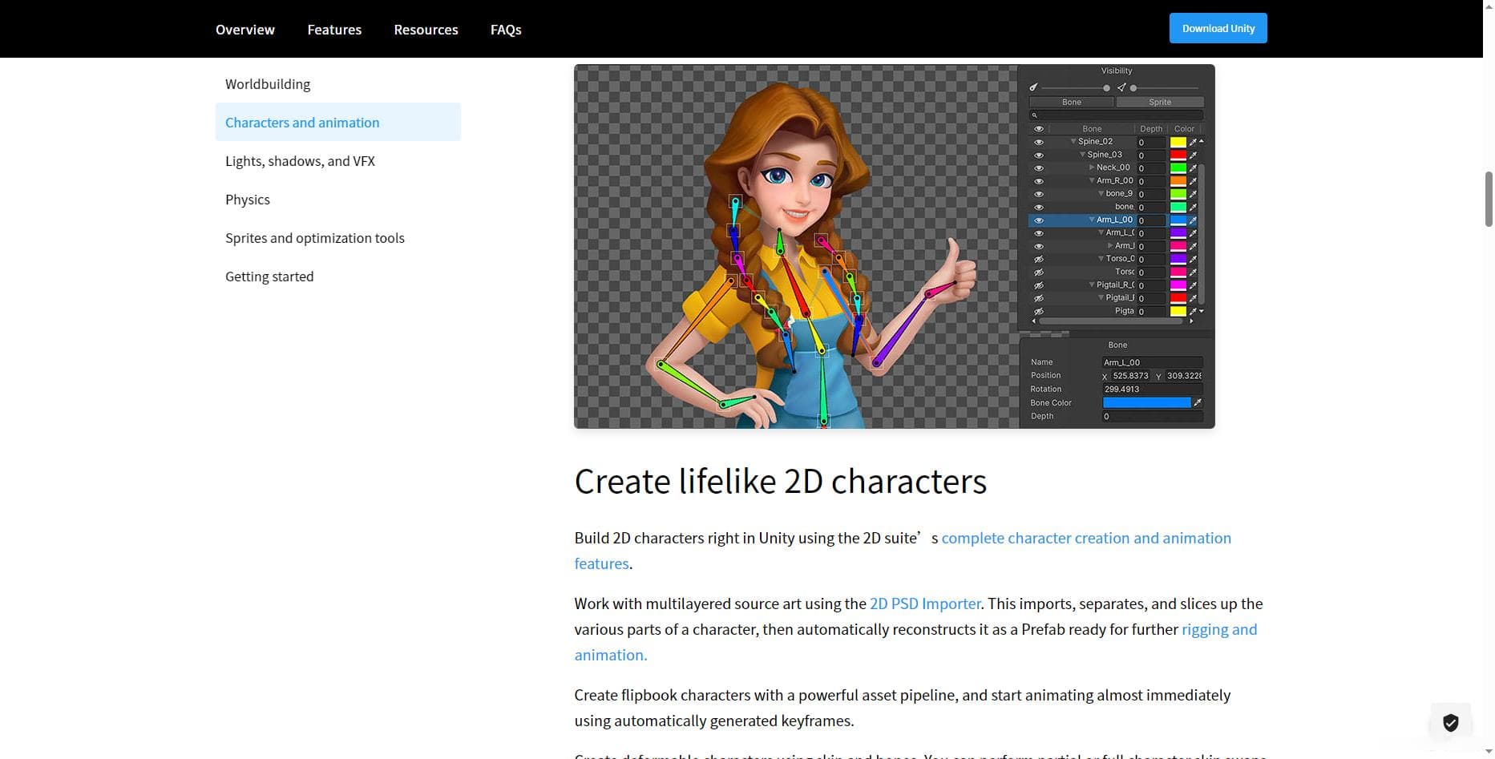The width and height of the screenshot is (1495, 759).
Task: Click the eyedropper beside the Bone Color field
Action: (x=1198, y=402)
